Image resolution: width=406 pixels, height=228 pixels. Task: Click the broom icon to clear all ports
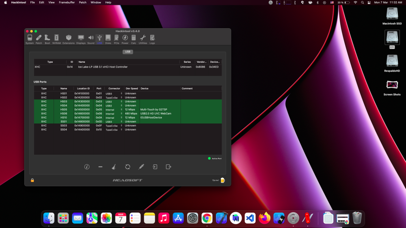(x=114, y=167)
